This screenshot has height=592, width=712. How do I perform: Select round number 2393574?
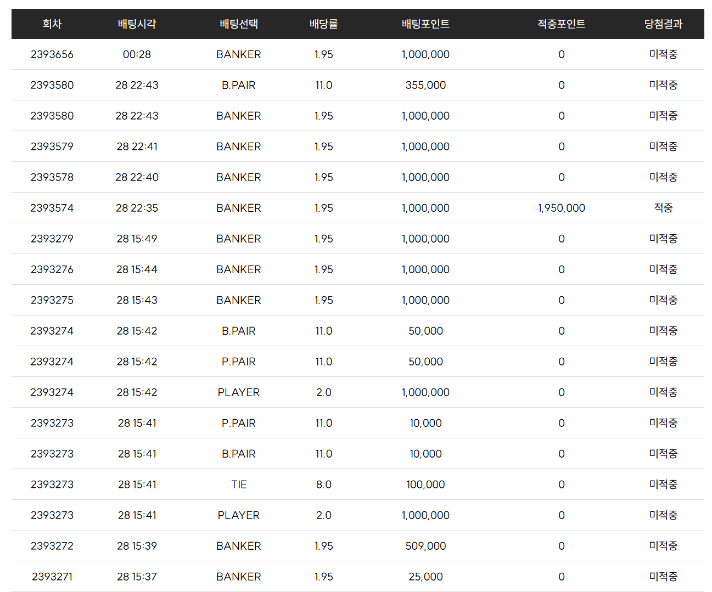pyautogui.click(x=52, y=208)
